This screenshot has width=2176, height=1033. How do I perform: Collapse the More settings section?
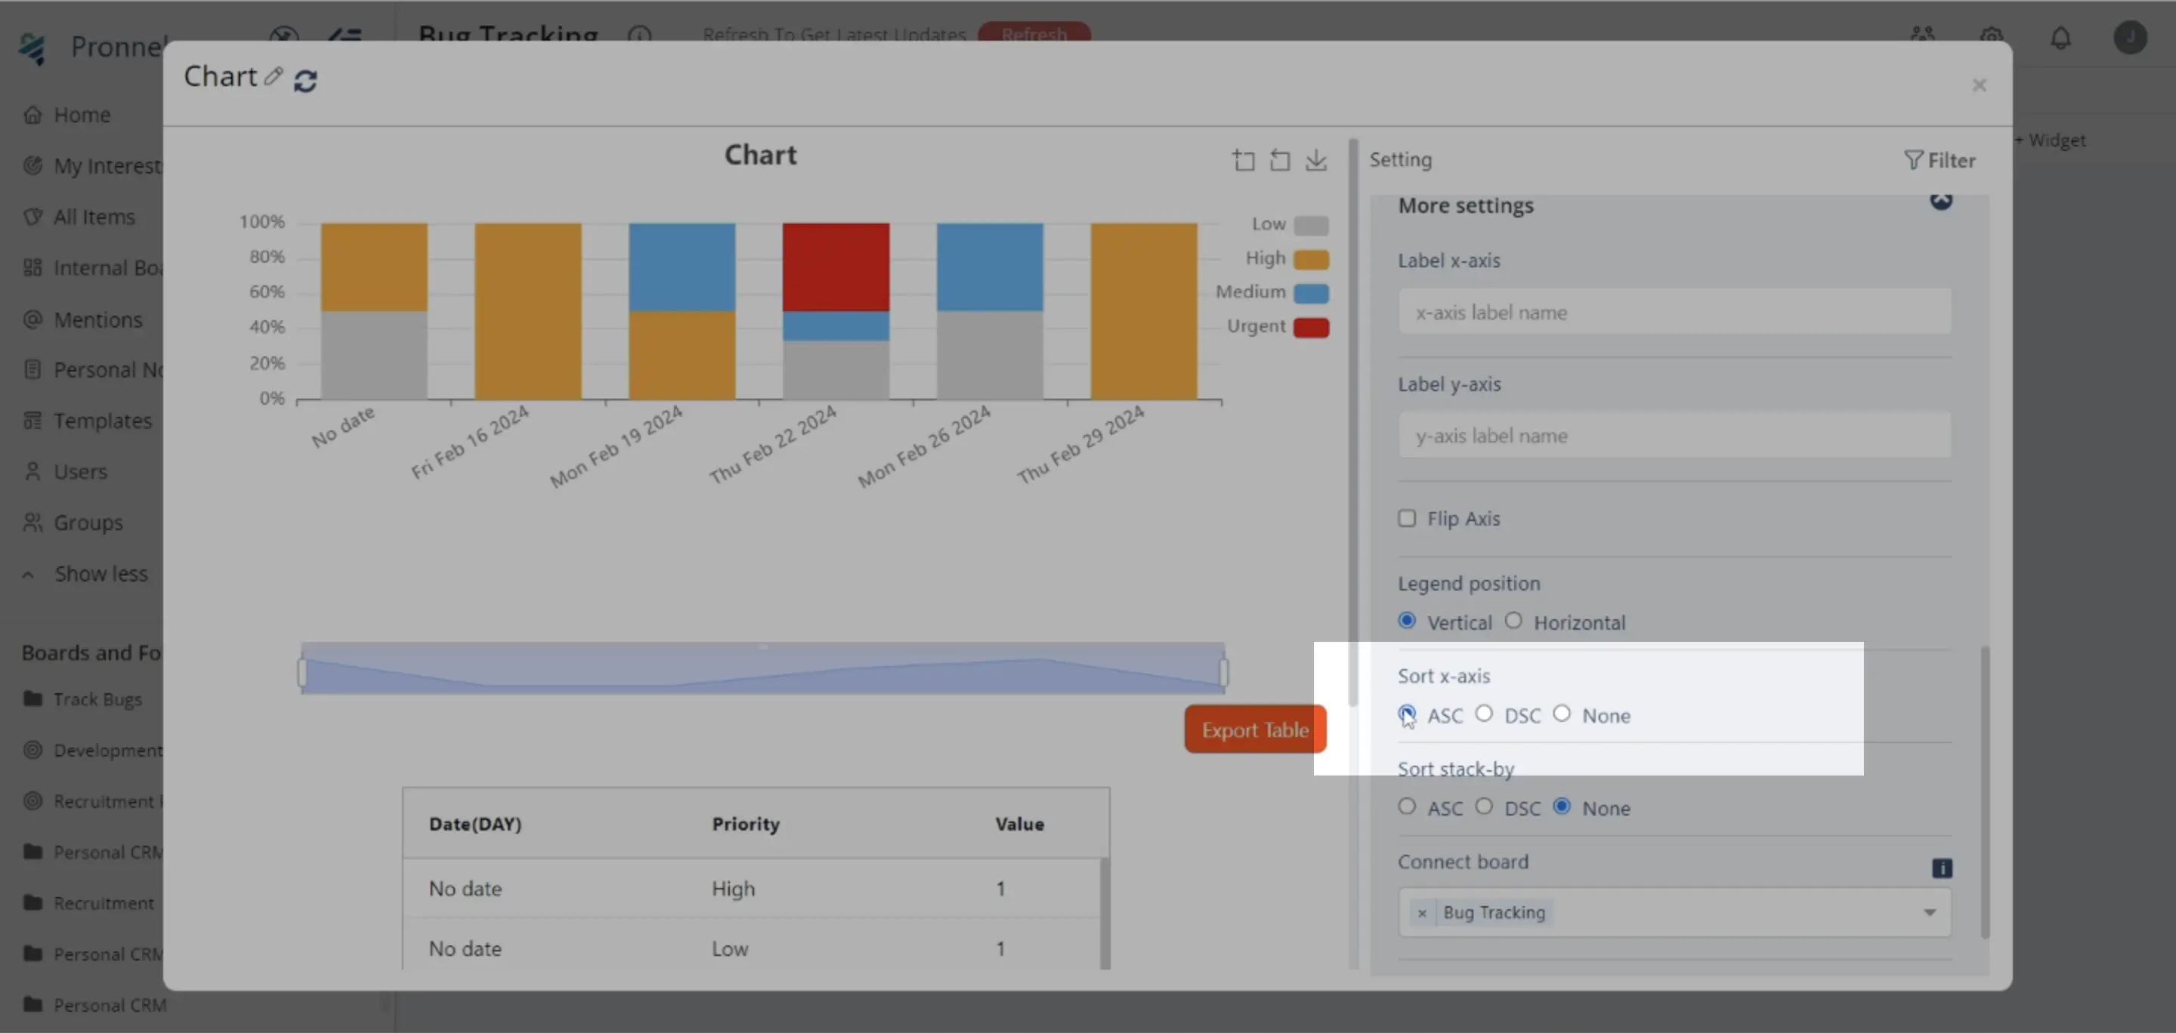click(x=1941, y=201)
